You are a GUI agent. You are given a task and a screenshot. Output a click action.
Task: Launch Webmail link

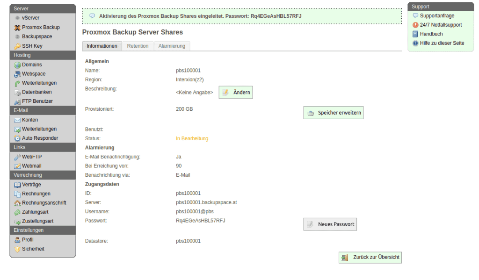31,166
